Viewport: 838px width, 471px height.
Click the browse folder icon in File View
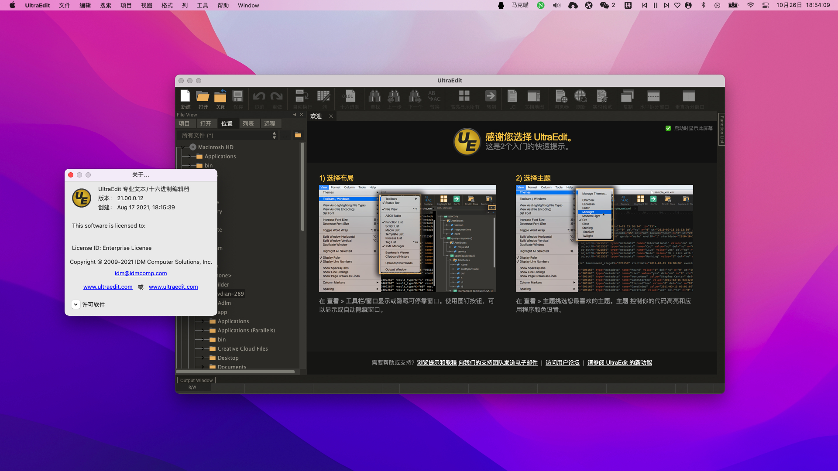(x=298, y=135)
